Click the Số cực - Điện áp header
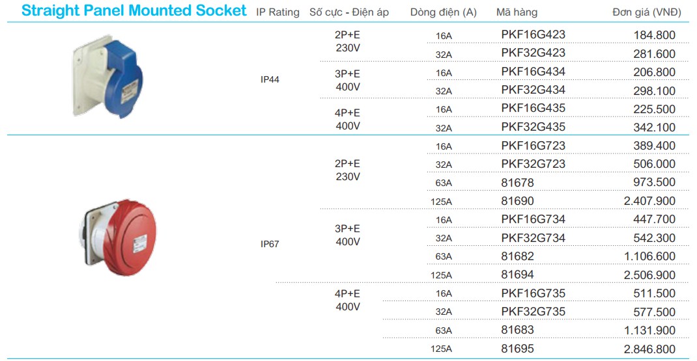 tap(349, 12)
